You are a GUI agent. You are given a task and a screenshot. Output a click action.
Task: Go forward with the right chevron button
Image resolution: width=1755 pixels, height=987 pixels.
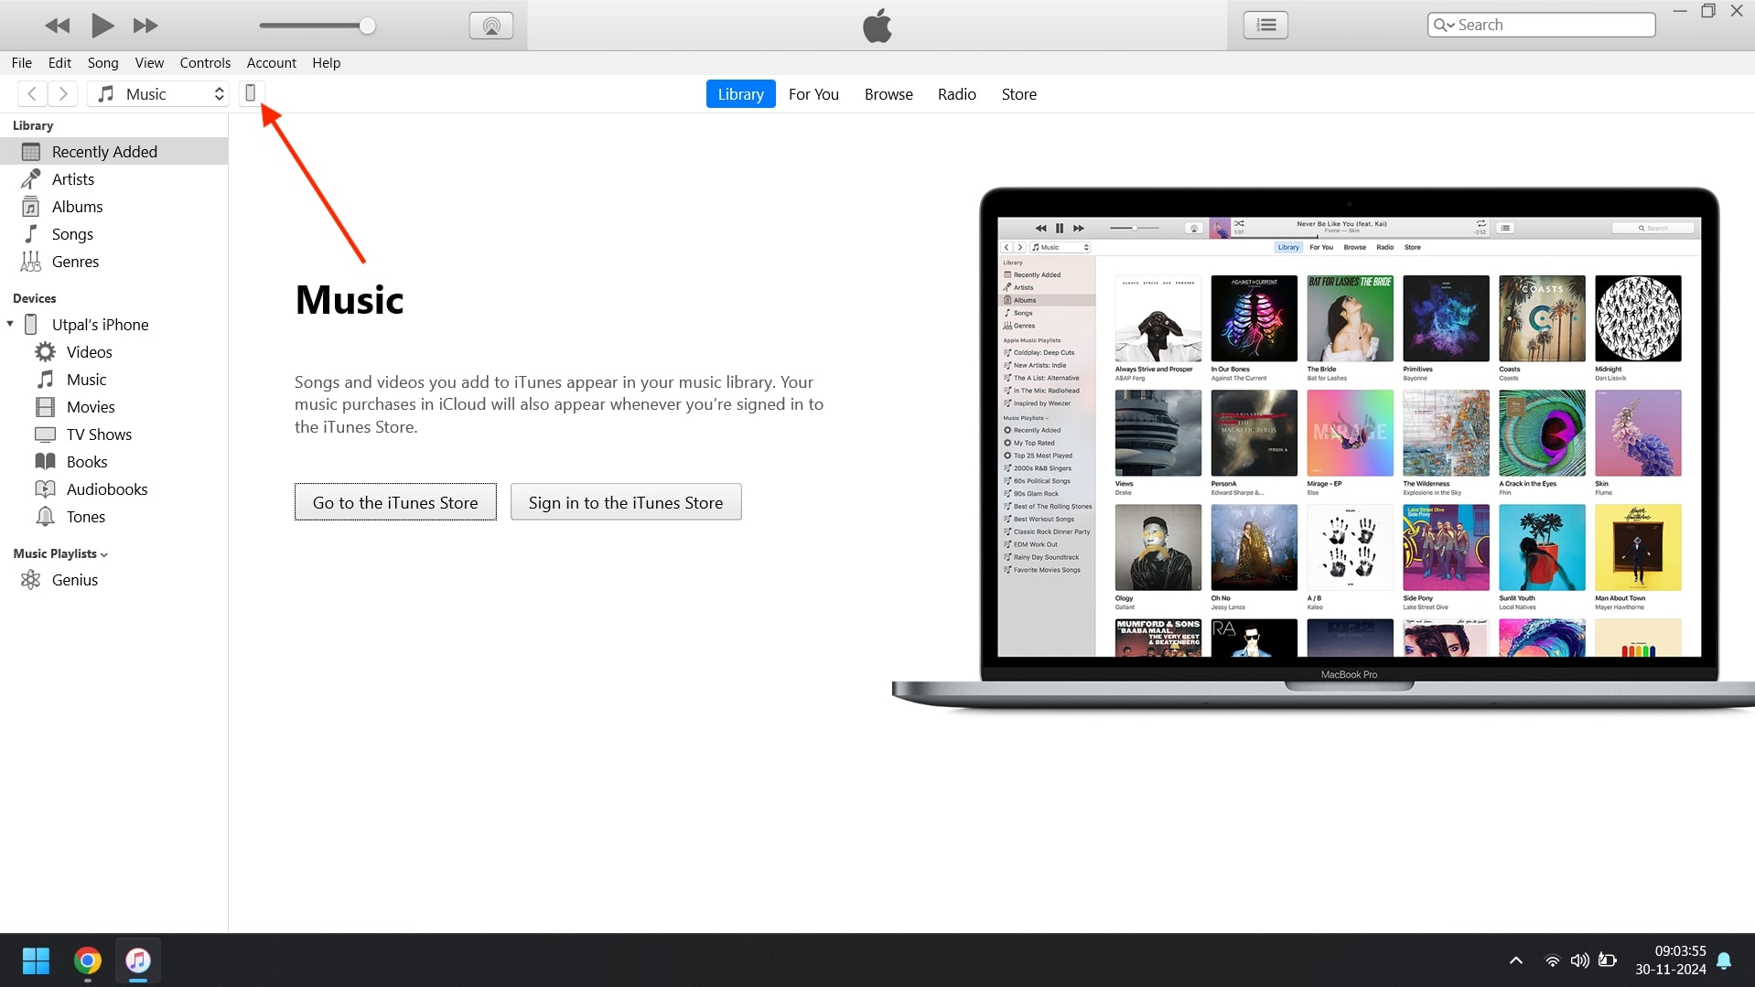click(x=62, y=93)
